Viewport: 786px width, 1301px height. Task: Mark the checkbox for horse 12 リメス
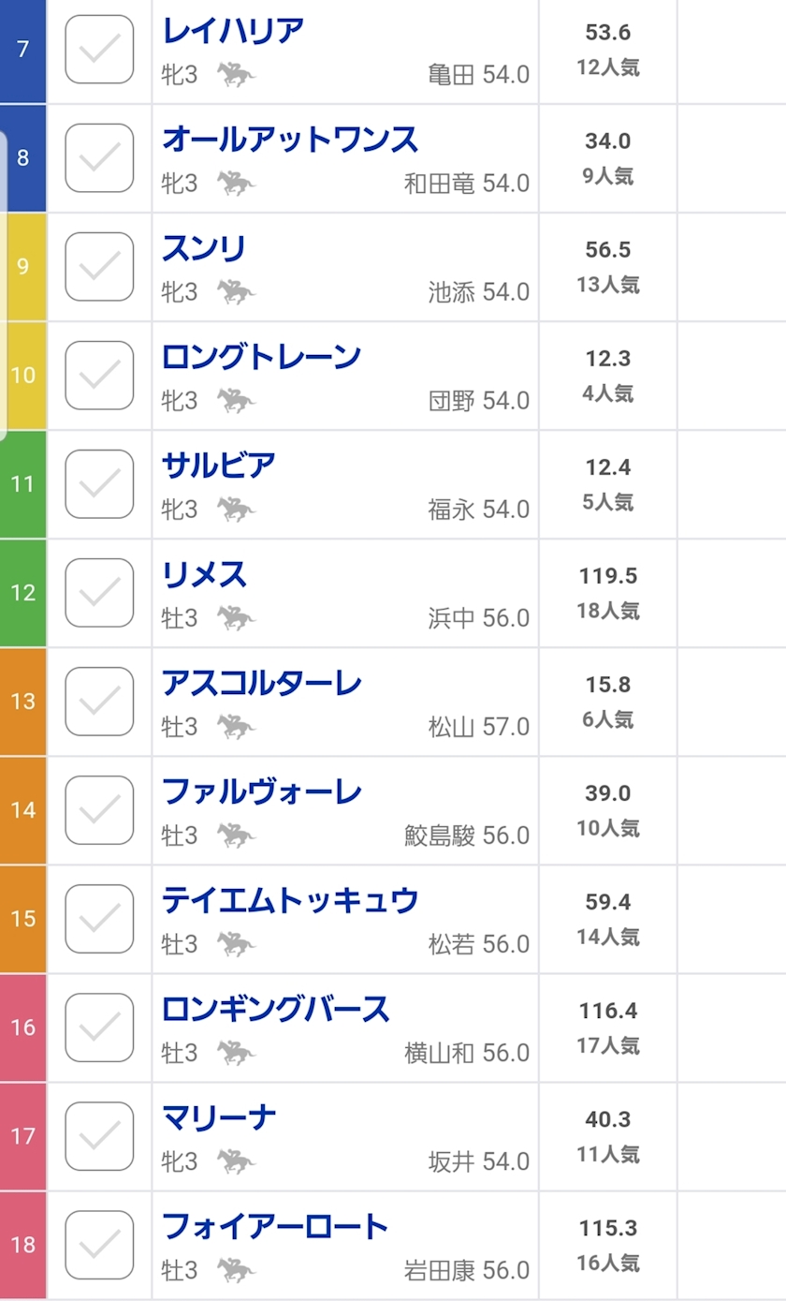click(x=99, y=592)
